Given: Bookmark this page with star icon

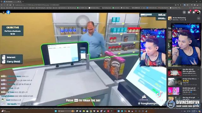Looking at the screenshot, I should [x=181, y=5].
